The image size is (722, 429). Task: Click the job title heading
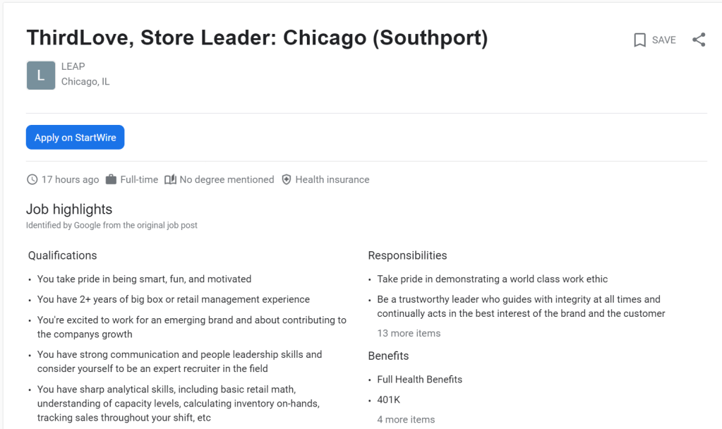[257, 38]
